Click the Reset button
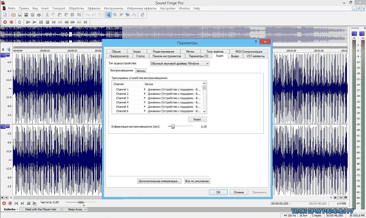The image size is (366, 218). [x=197, y=119]
